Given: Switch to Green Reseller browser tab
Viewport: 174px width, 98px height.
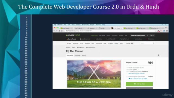Looking at the screenshot, I should [66, 28].
